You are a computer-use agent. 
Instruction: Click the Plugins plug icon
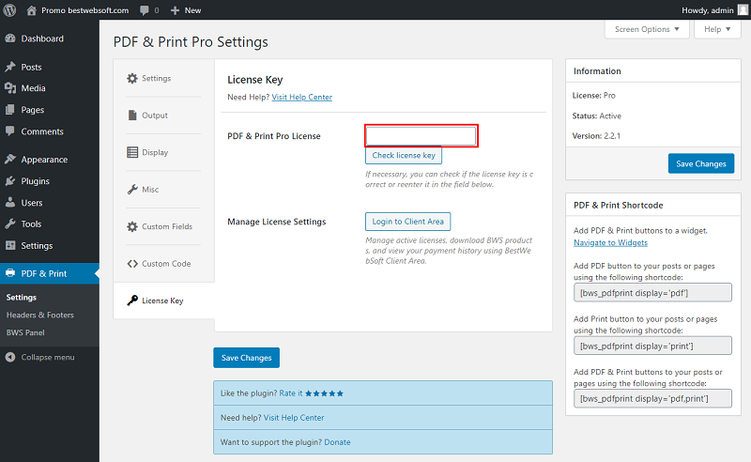pos(10,180)
